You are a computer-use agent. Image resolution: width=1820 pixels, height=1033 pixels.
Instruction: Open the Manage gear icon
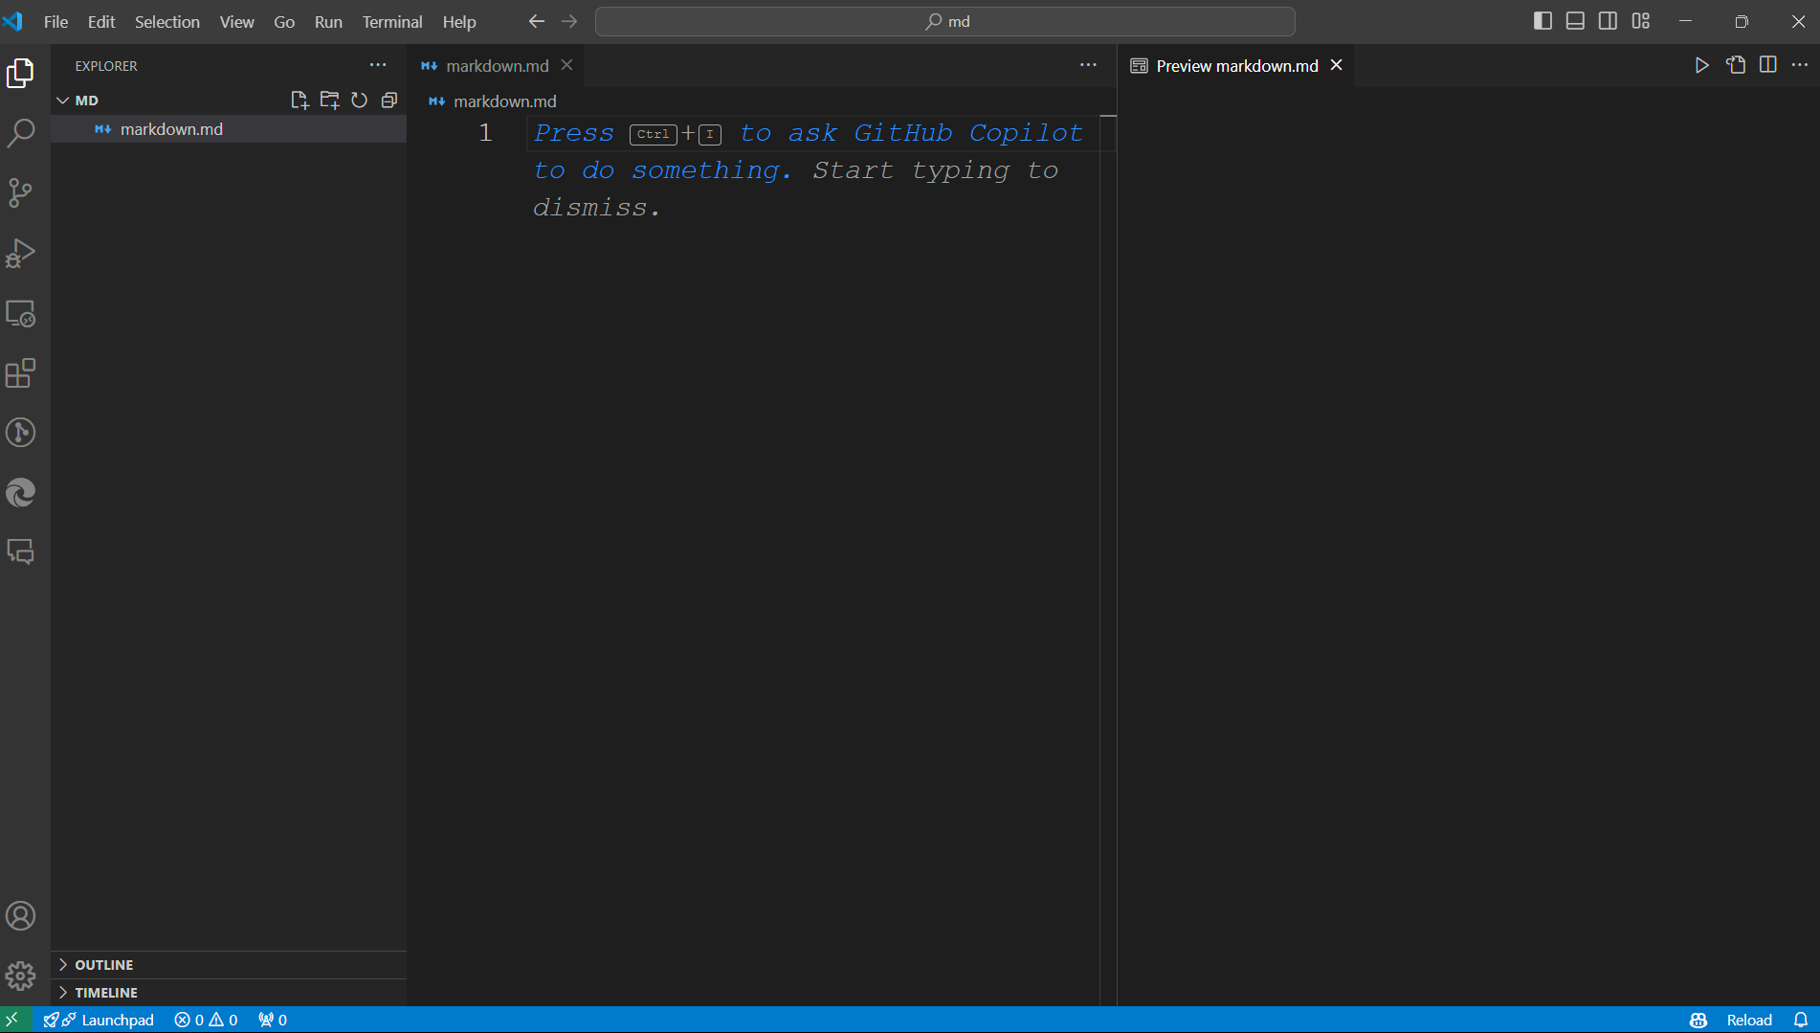[21, 977]
